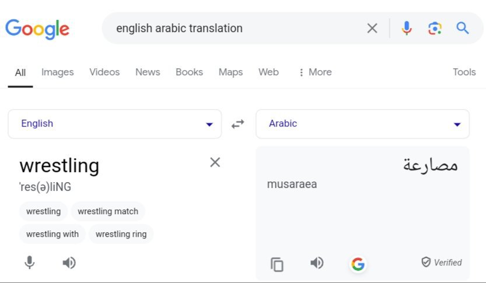The height and width of the screenshot is (283, 486).
Task: Start voice input for translation
Action: [30, 263]
